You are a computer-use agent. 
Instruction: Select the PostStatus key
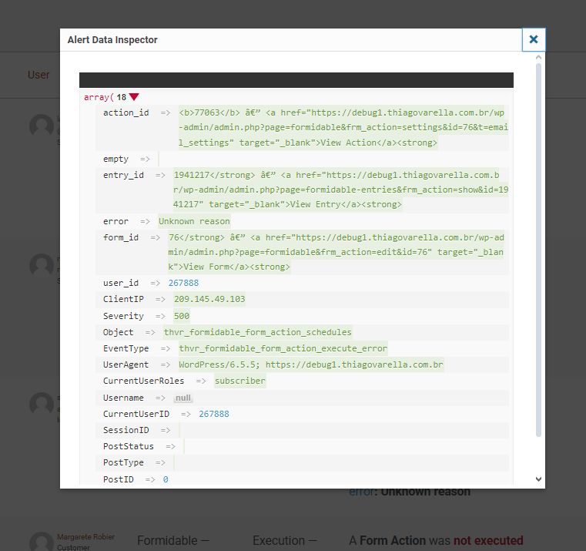(128, 446)
